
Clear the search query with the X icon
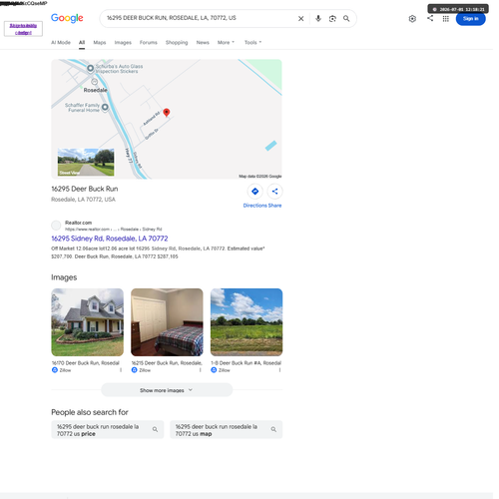click(x=300, y=19)
